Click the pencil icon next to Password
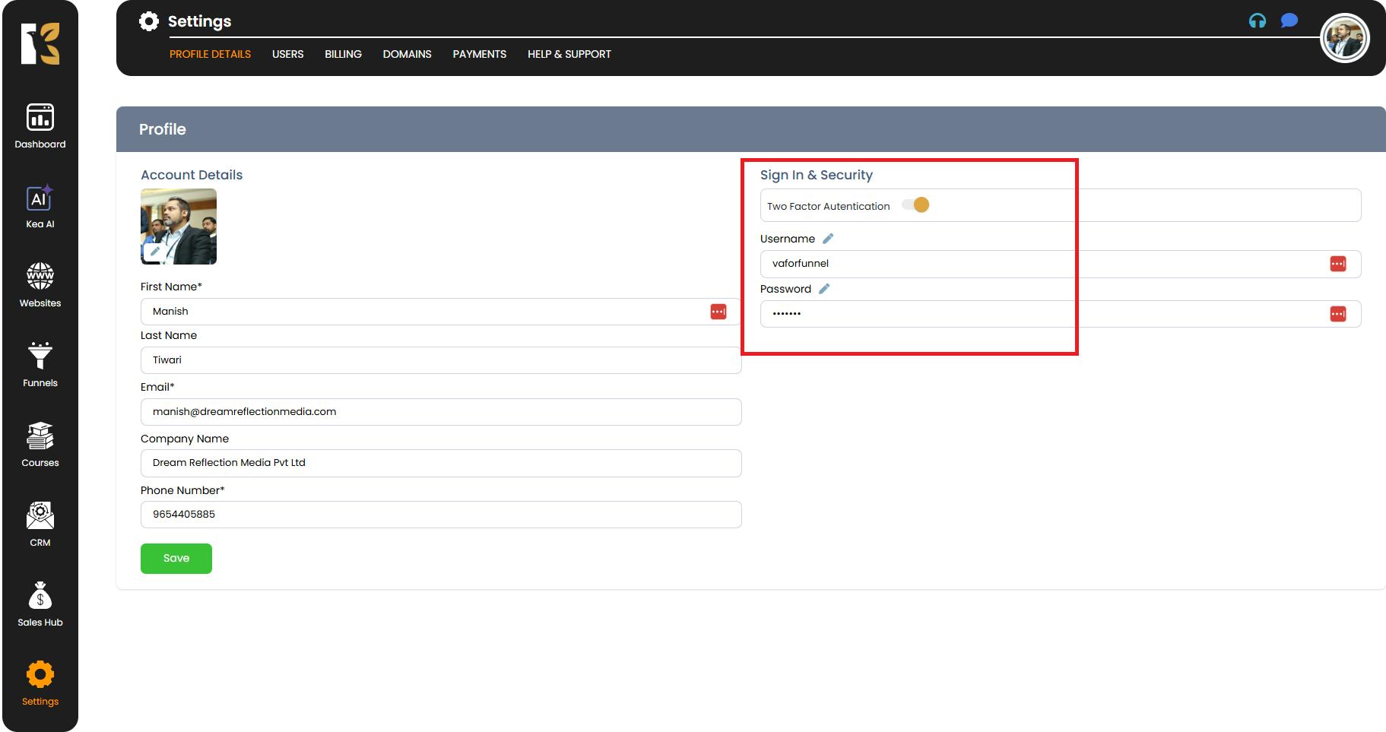This screenshot has width=1386, height=732. click(x=824, y=289)
